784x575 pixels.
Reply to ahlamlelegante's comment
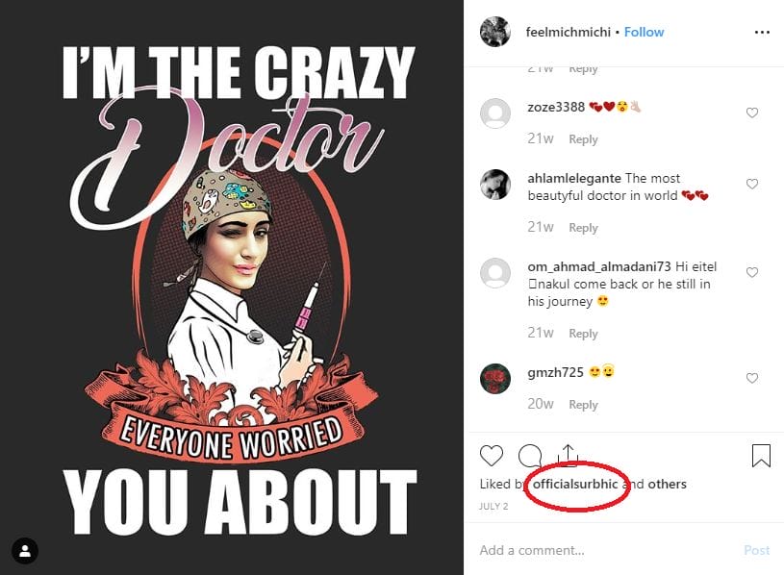pyautogui.click(x=583, y=228)
